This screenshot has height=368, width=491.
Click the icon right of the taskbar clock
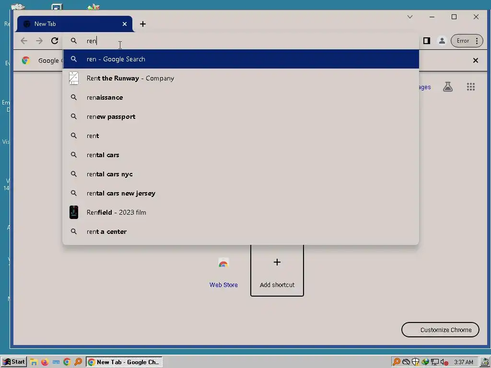point(485,362)
